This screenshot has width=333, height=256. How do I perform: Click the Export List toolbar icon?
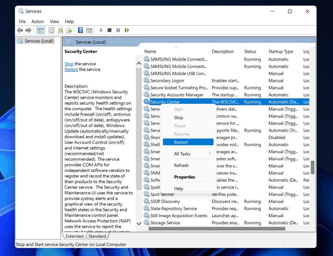[x=69, y=30]
